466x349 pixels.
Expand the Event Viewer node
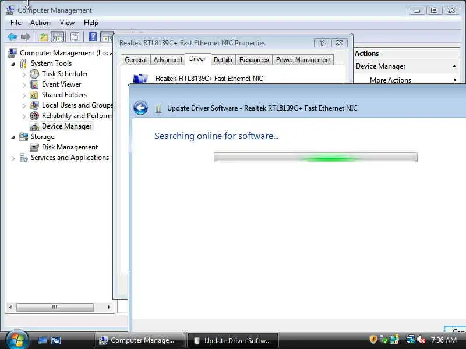[x=24, y=85]
